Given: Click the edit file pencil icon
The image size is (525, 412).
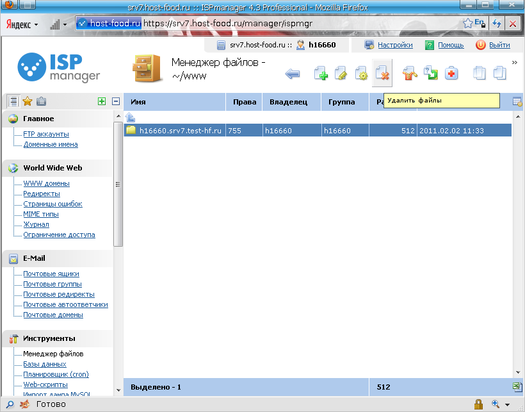Looking at the screenshot, I should (x=341, y=73).
